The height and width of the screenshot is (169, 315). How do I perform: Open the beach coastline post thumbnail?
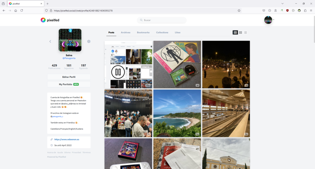tap(177, 113)
